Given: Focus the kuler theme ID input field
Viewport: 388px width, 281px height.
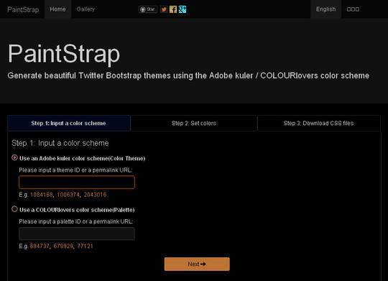Looking at the screenshot, I should [x=77, y=183].
